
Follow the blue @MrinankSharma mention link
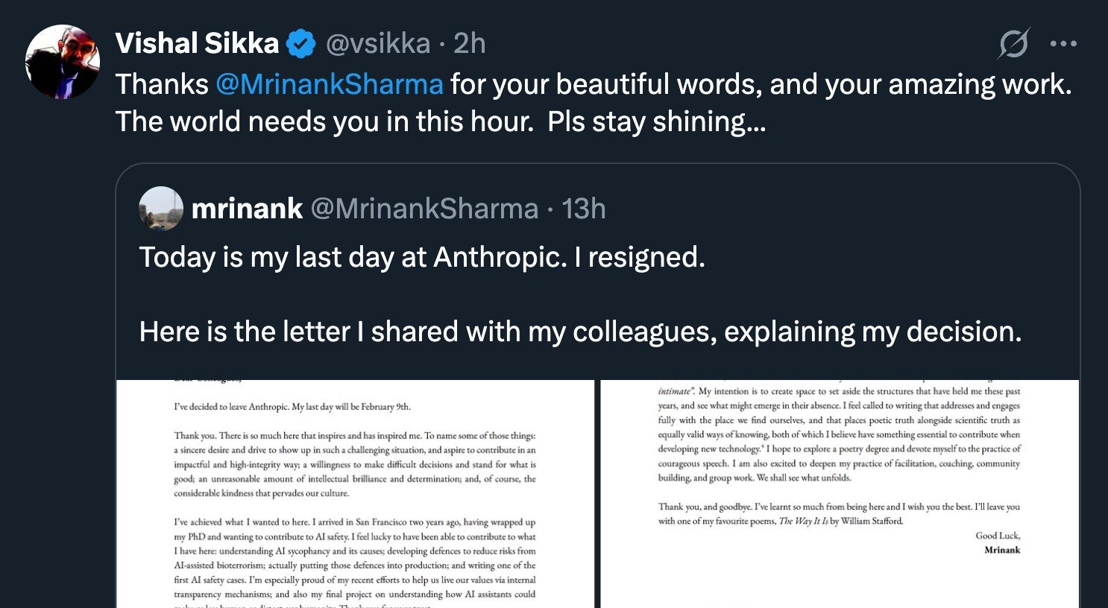pyautogui.click(x=330, y=84)
